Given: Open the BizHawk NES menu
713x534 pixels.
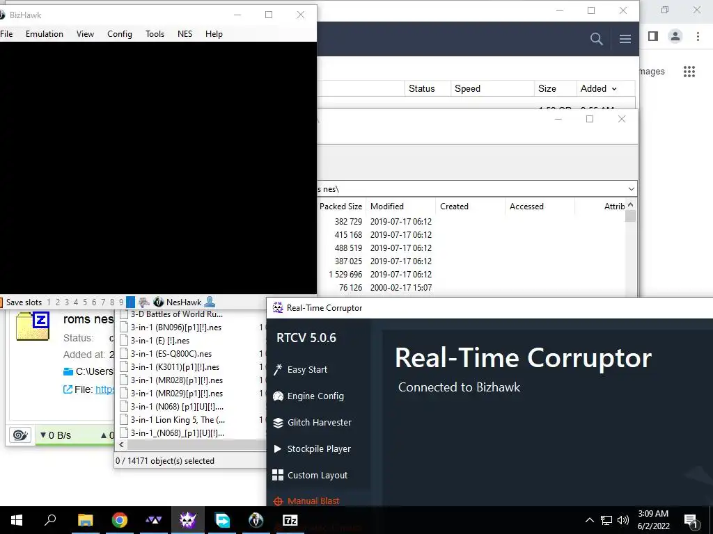Looking at the screenshot, I should pos(185,34).
